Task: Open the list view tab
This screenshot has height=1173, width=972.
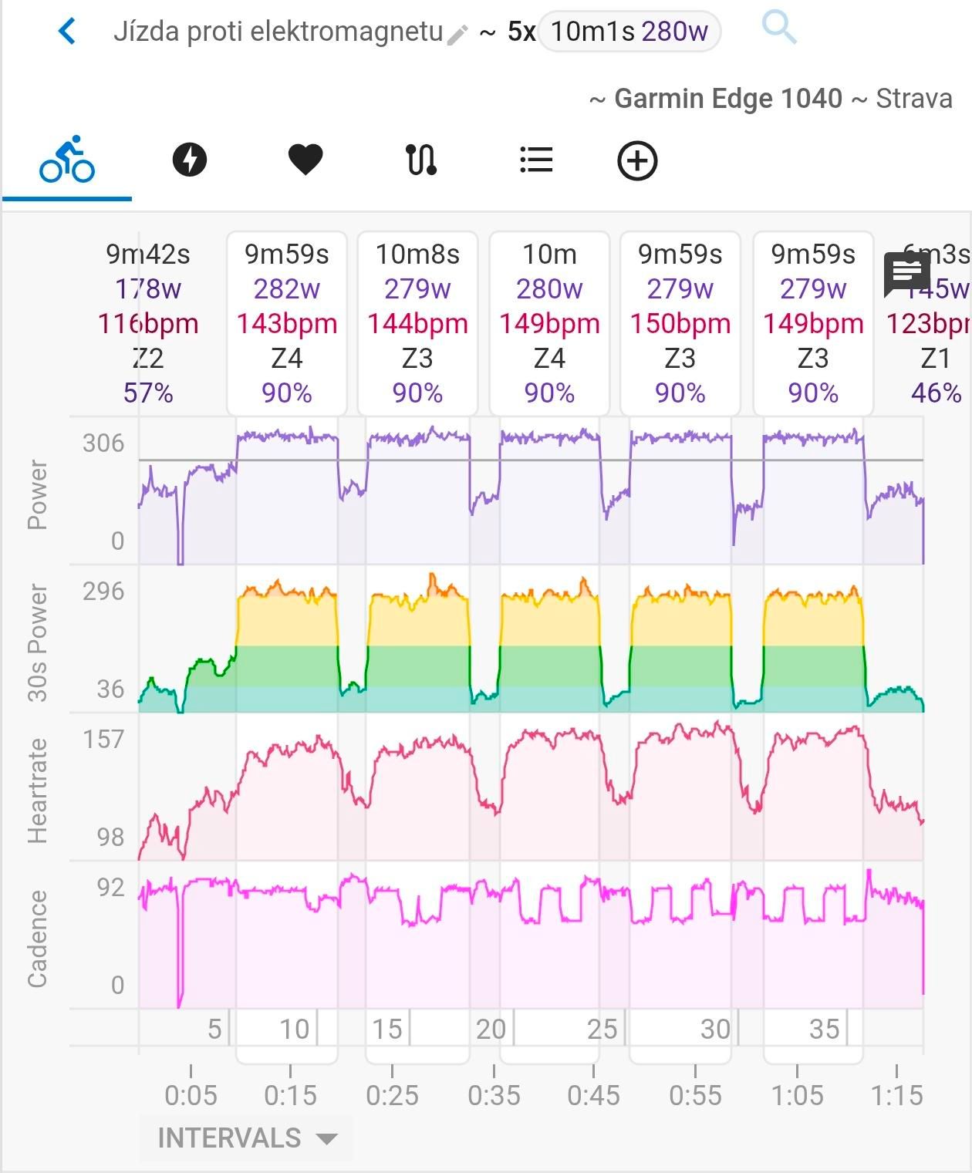Action: 536,160
